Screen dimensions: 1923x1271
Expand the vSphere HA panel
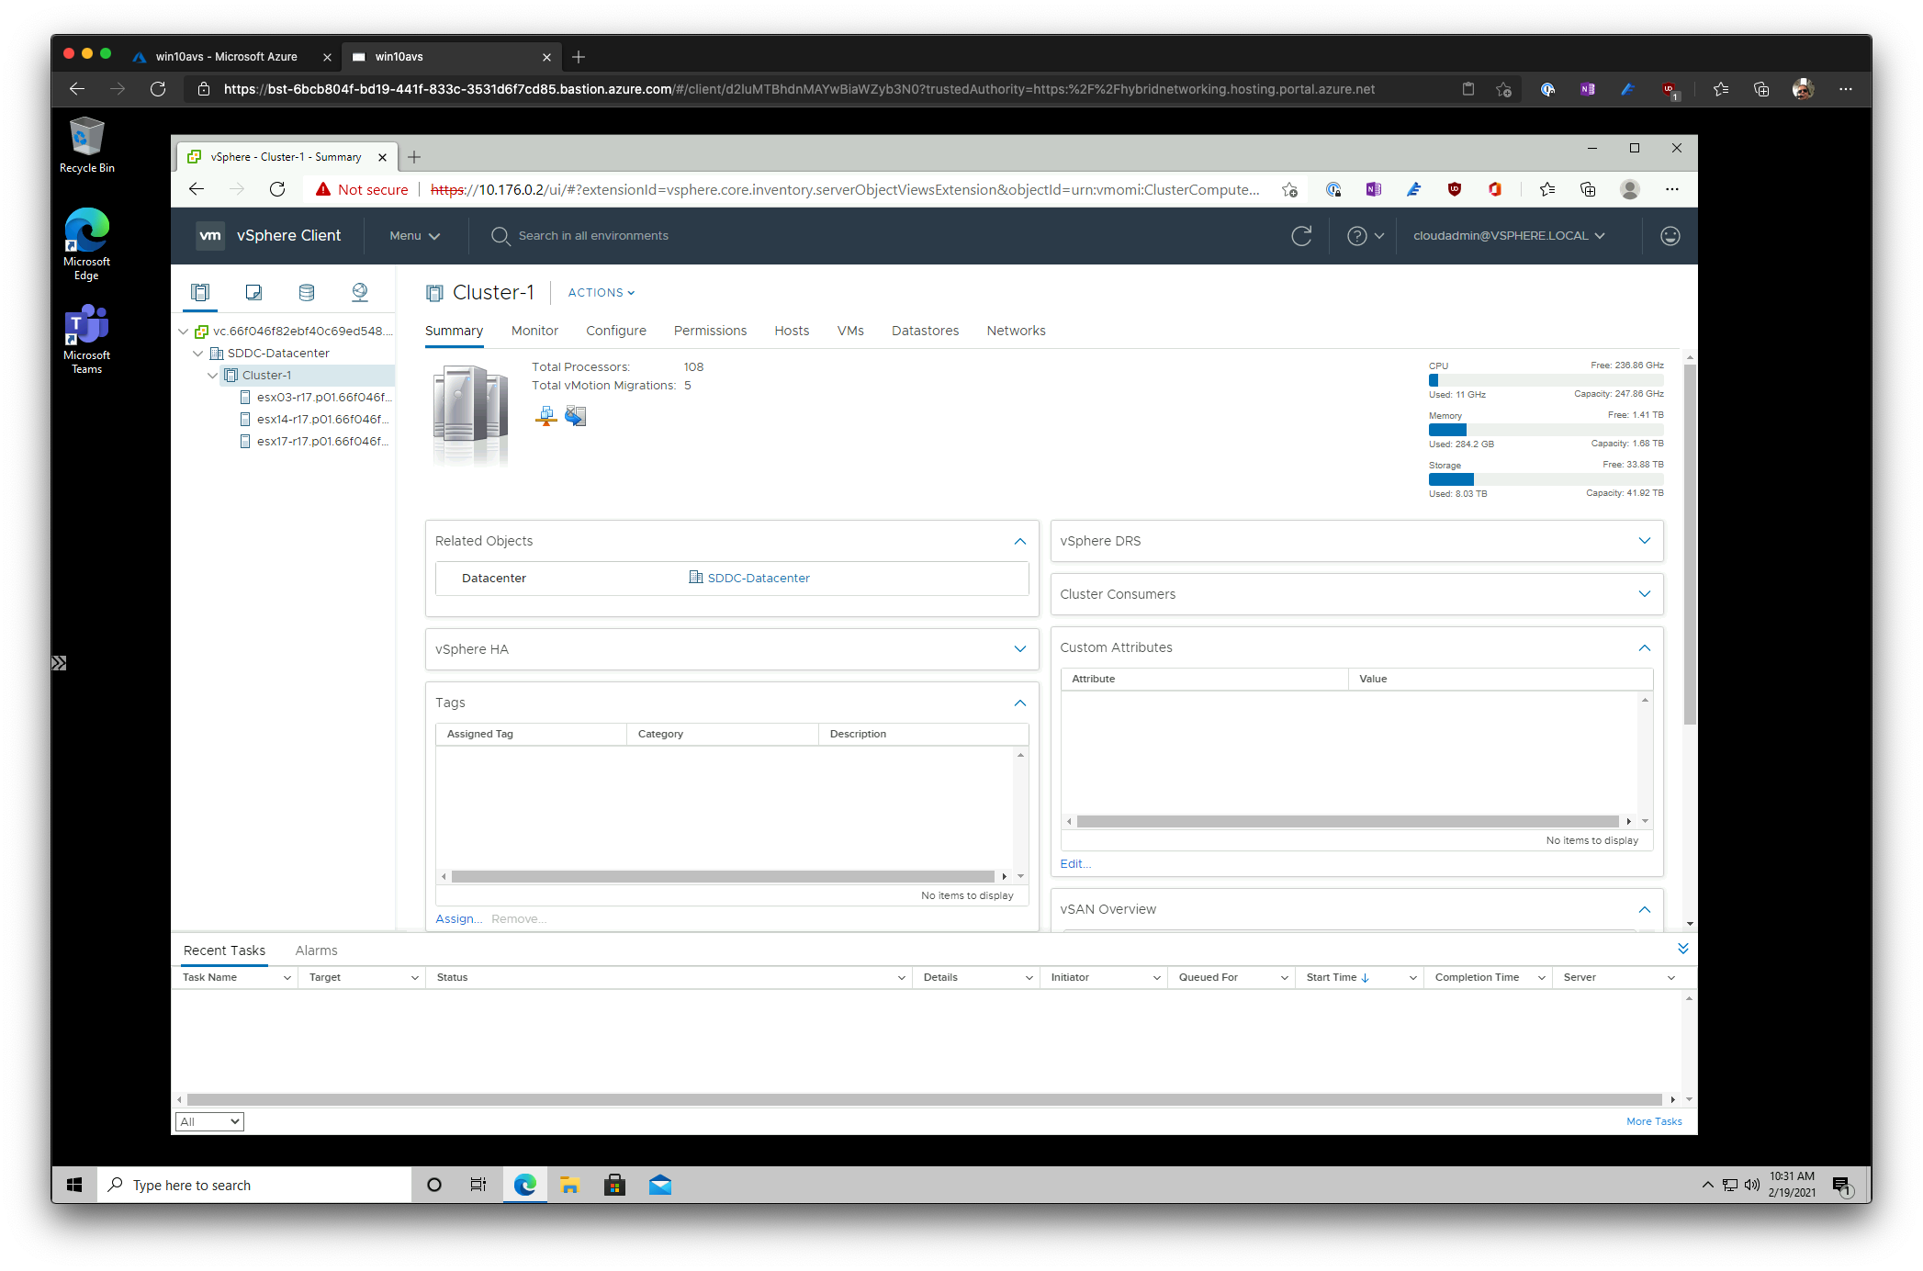tap(1019, 649)
